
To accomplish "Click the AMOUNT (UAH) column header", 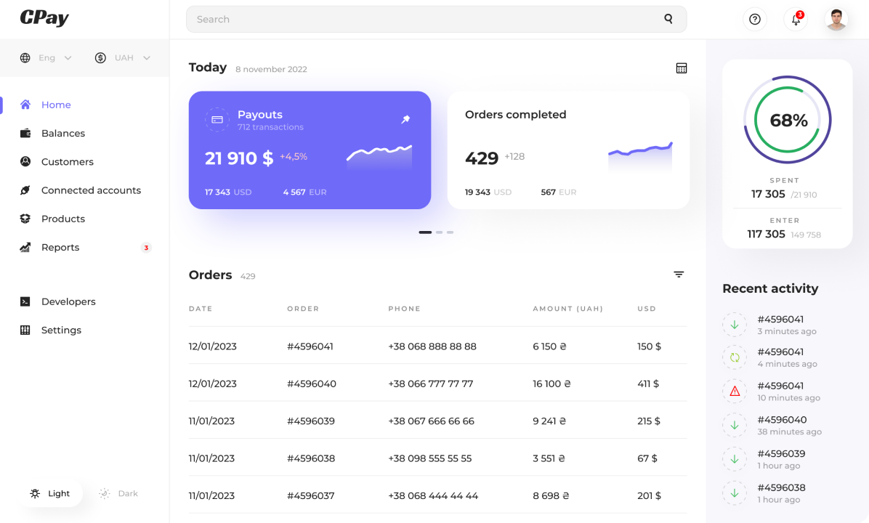I will (x=568, y=309).
